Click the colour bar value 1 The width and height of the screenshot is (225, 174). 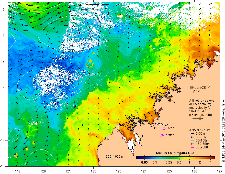tap(189, 162)
